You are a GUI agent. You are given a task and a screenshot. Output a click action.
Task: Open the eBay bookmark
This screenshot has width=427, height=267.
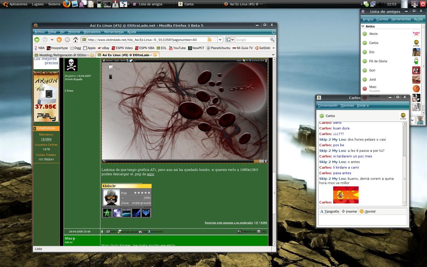pyautogui.click(x=104, y=48)
